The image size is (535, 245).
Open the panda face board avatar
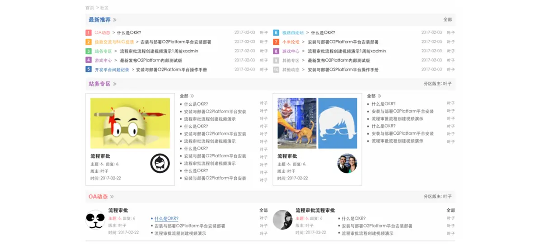[95, 219]
